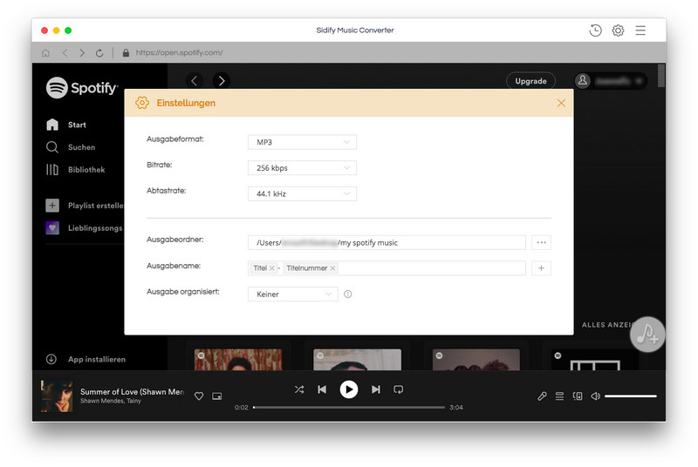Click the Ausgabeordner path field
The image size is (698, 467).
point(387,242)
